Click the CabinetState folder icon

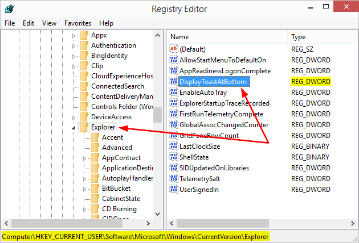click(x=95, y=199)
